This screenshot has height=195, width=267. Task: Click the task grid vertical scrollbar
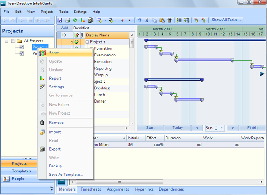[132, 80]
